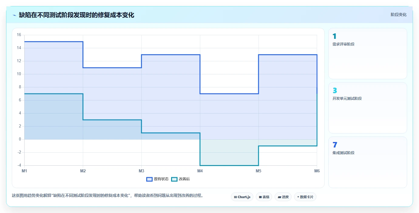The image size is (419, 213).
Task: Open the 集成测试阶段 card
Action: [368, 162]
